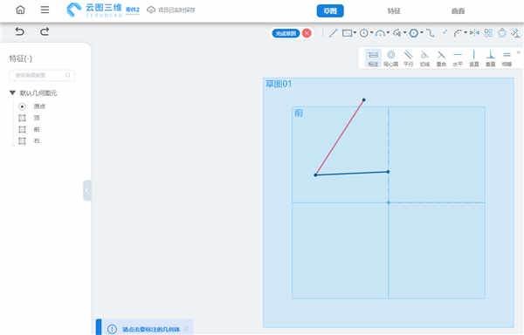Select the Arc sketch tool
The image size is (524, 335).
[x=380, y=33]
